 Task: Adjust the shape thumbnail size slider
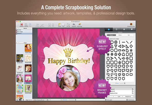point(120,83)
